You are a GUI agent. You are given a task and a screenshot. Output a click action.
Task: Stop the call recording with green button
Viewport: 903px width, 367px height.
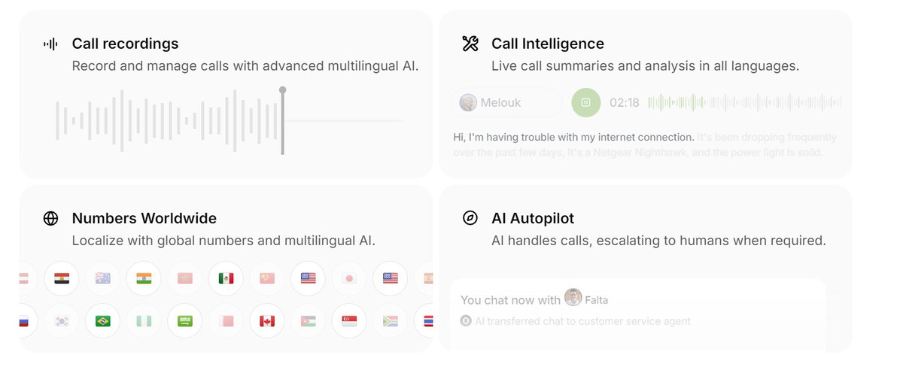tap(586, 102)
